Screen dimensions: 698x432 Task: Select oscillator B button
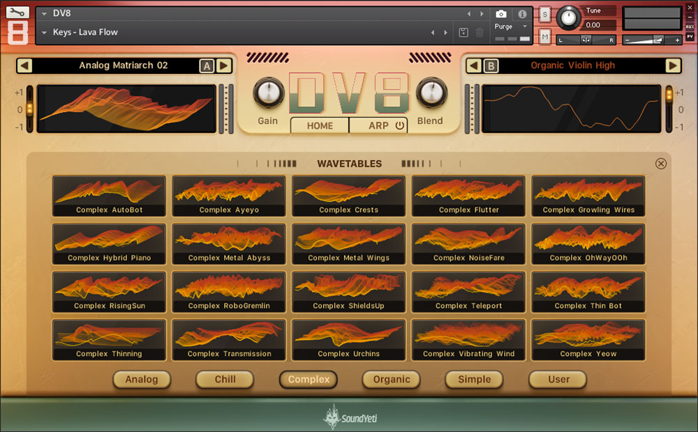(491, 65)
